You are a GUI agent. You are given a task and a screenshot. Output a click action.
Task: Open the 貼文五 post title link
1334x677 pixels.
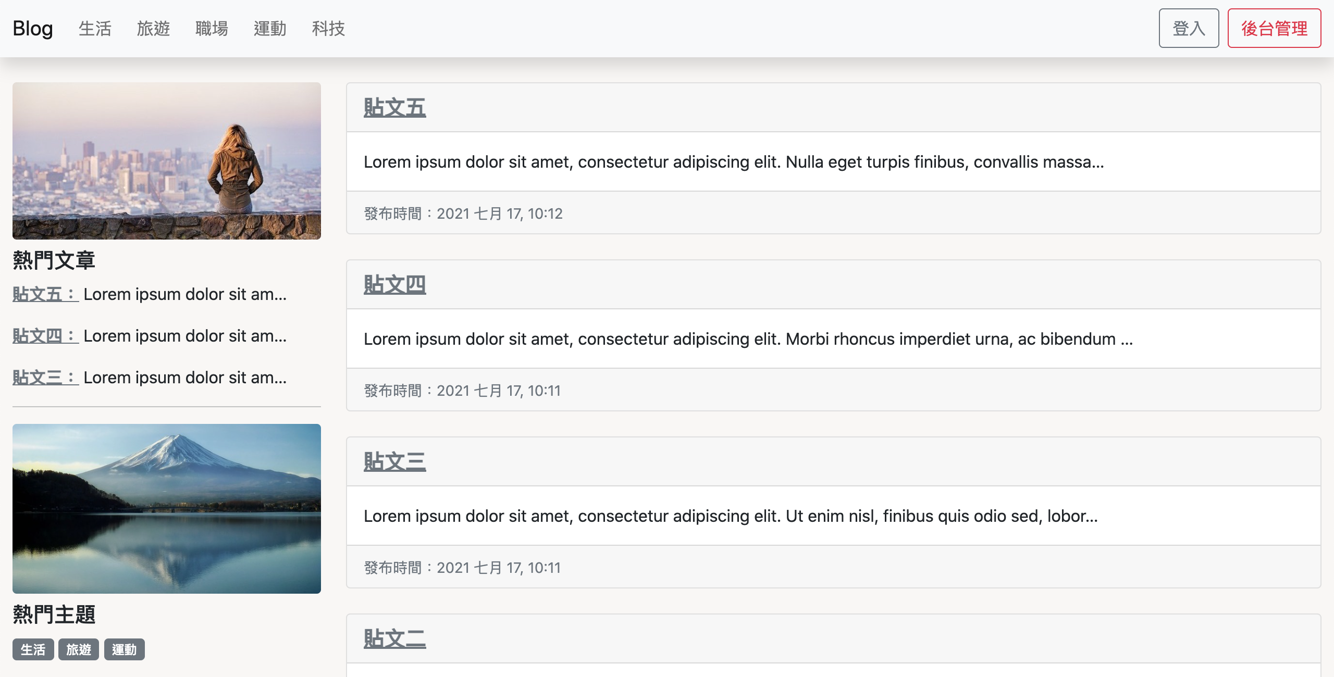pos(394,107)
